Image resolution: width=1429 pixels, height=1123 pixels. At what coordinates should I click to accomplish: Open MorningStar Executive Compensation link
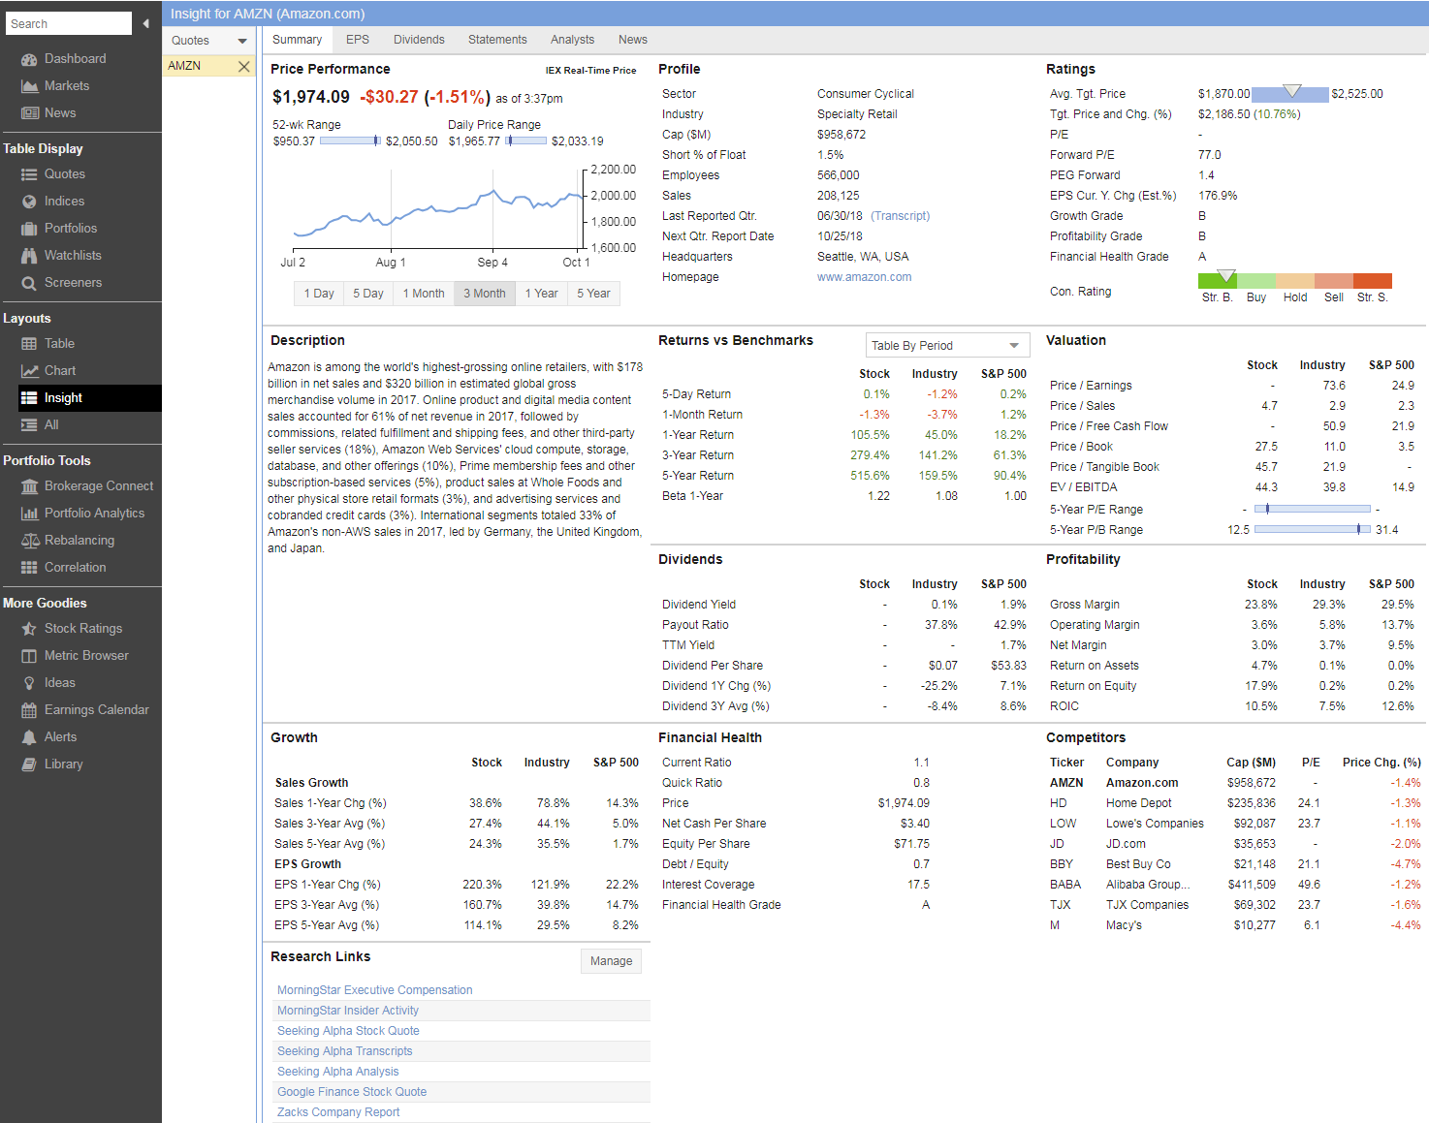tap(375, 990)
